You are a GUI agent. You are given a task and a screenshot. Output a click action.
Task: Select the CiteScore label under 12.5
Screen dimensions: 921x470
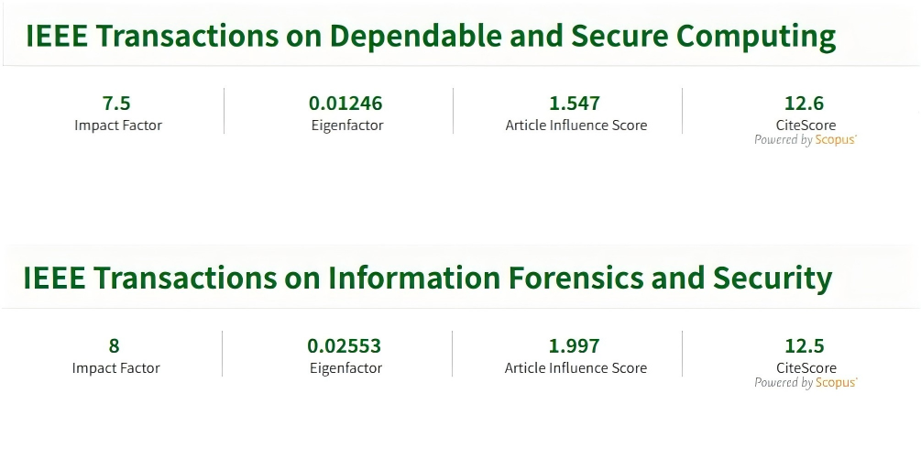click(806, 367)
